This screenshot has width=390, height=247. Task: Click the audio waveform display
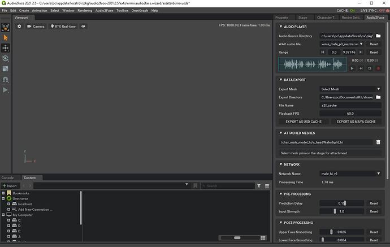pyautogui.click(x=313, y=64)
